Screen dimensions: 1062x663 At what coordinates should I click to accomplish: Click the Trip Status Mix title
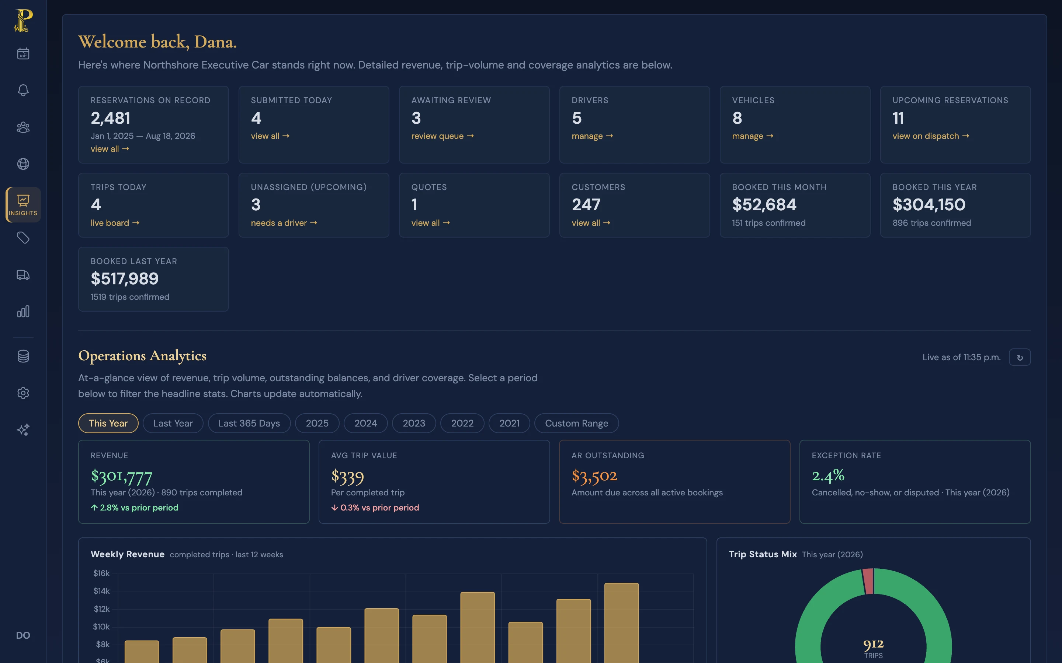coord(763,554)
